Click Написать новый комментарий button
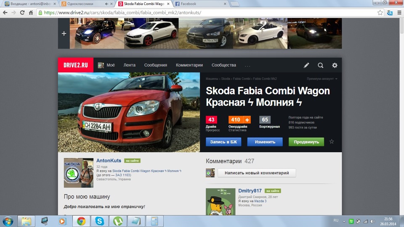404x227 pixels. coord(257,173)
